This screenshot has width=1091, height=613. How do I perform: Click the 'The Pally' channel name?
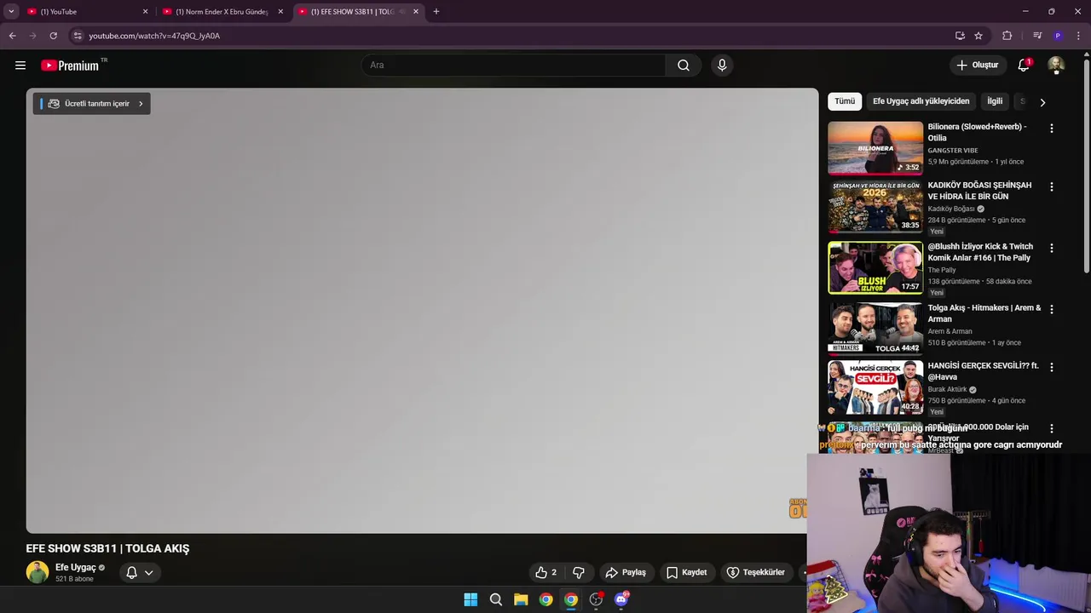(942, 270)
